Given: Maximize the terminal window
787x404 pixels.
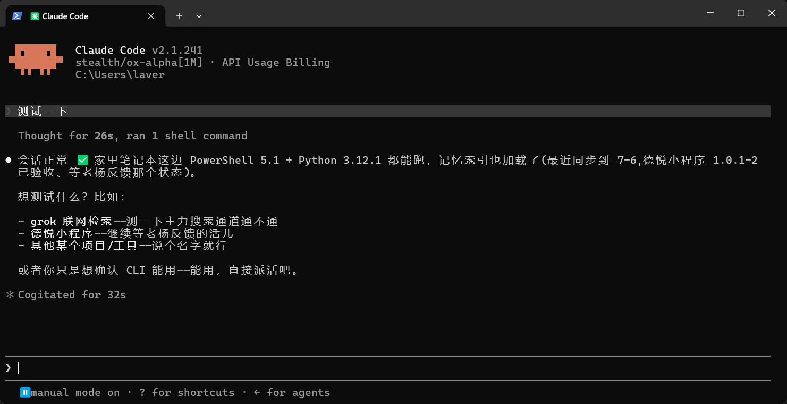Looking at the screenshot, I should [x=741, y=13].
